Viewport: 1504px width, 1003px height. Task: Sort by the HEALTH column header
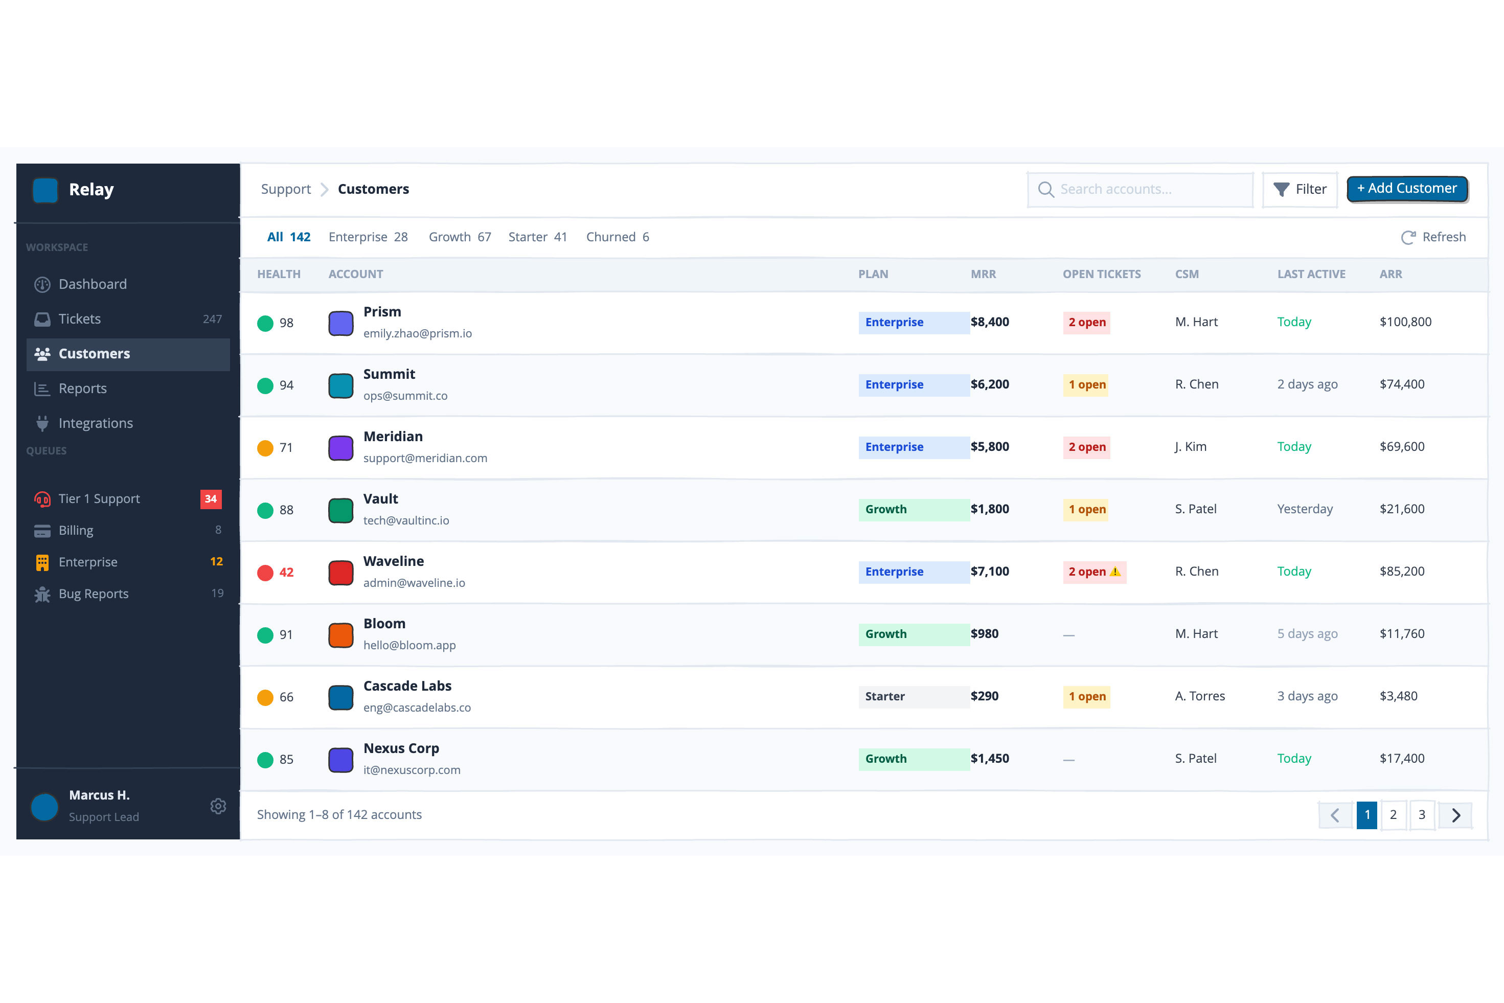(278, 275)
